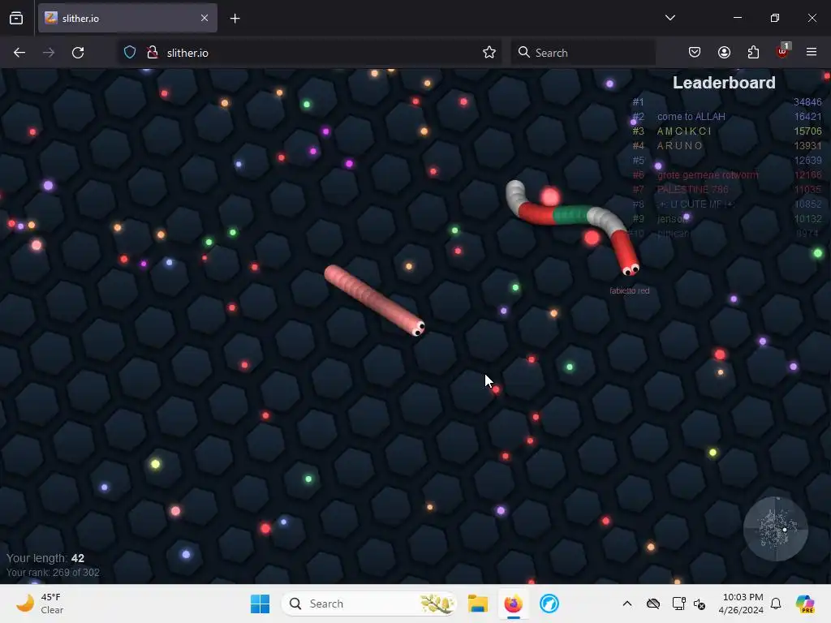Open the muted volume tray icon
Image resolution: width=831 pixels, height=623 pixels.
(x=700, y=604)
